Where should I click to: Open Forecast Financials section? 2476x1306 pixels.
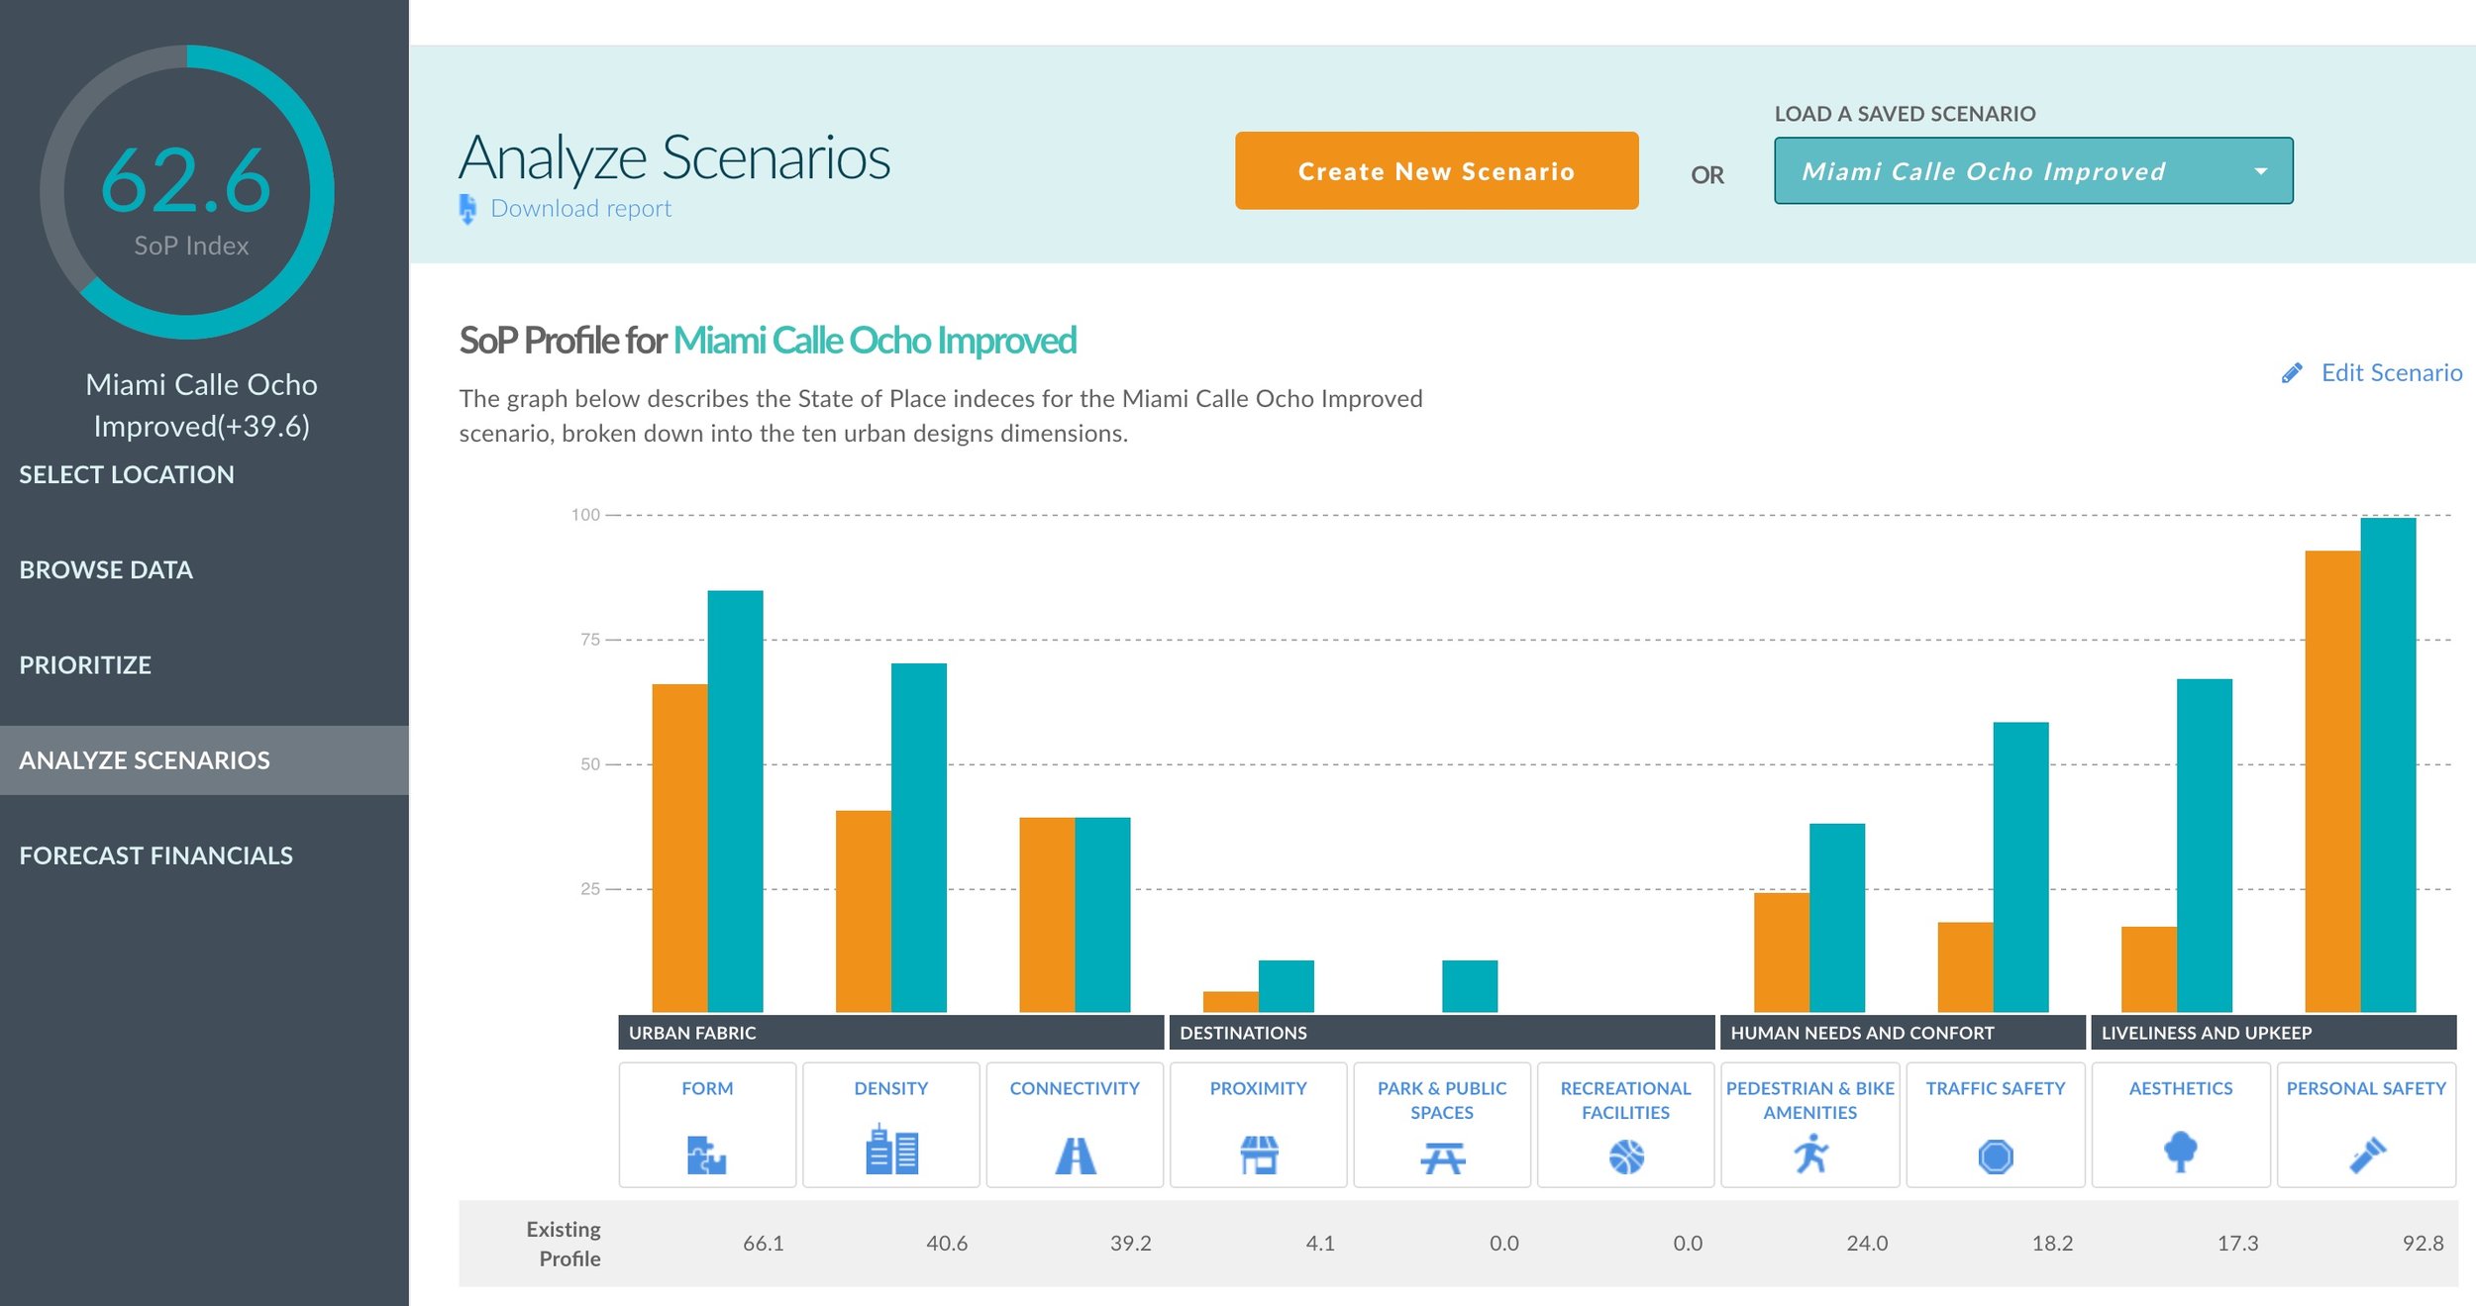click(x=155, y=855)
